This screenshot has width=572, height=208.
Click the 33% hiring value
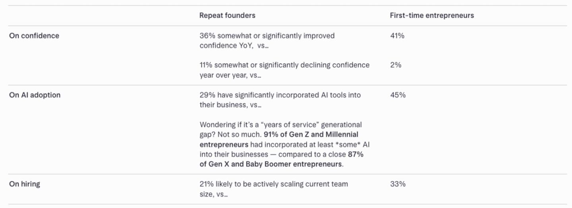[x=398, y=184]
